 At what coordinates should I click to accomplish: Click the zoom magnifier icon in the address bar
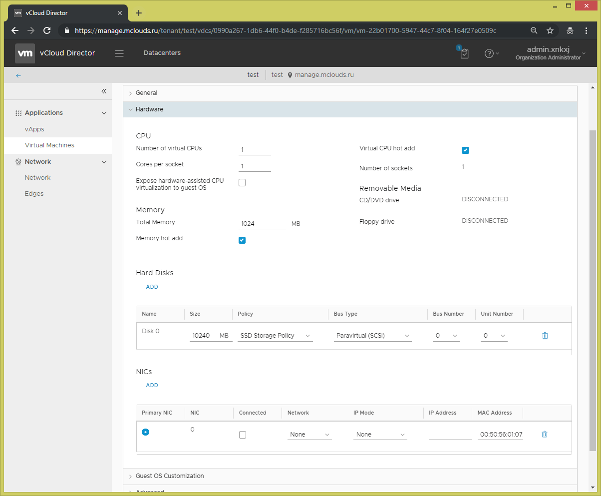coord(534,30)
